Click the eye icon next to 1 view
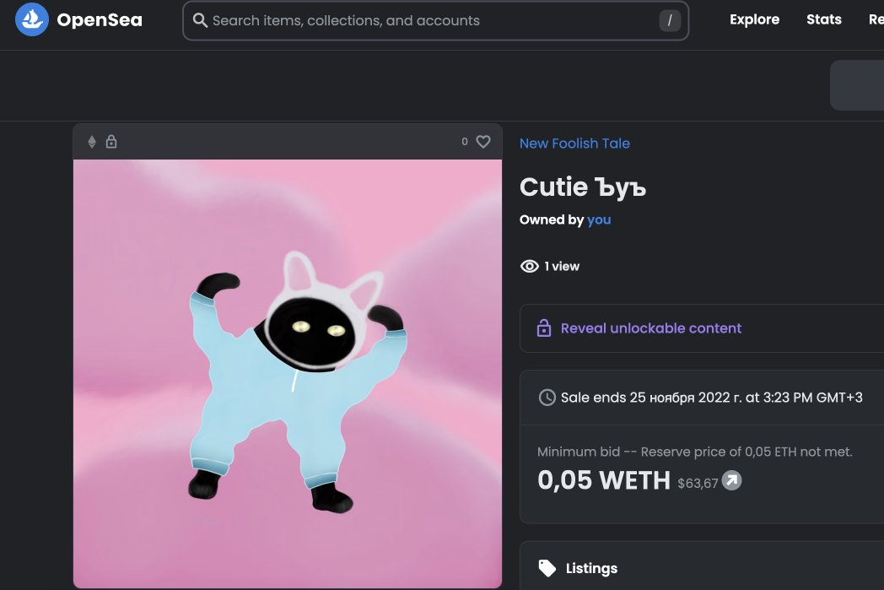This screenshot has height=590, width=884. pos(529,266)
